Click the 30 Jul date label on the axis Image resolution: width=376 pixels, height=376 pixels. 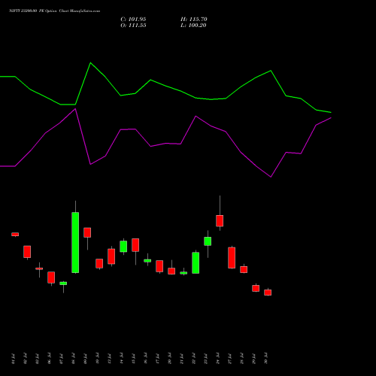tap(265, 359)
